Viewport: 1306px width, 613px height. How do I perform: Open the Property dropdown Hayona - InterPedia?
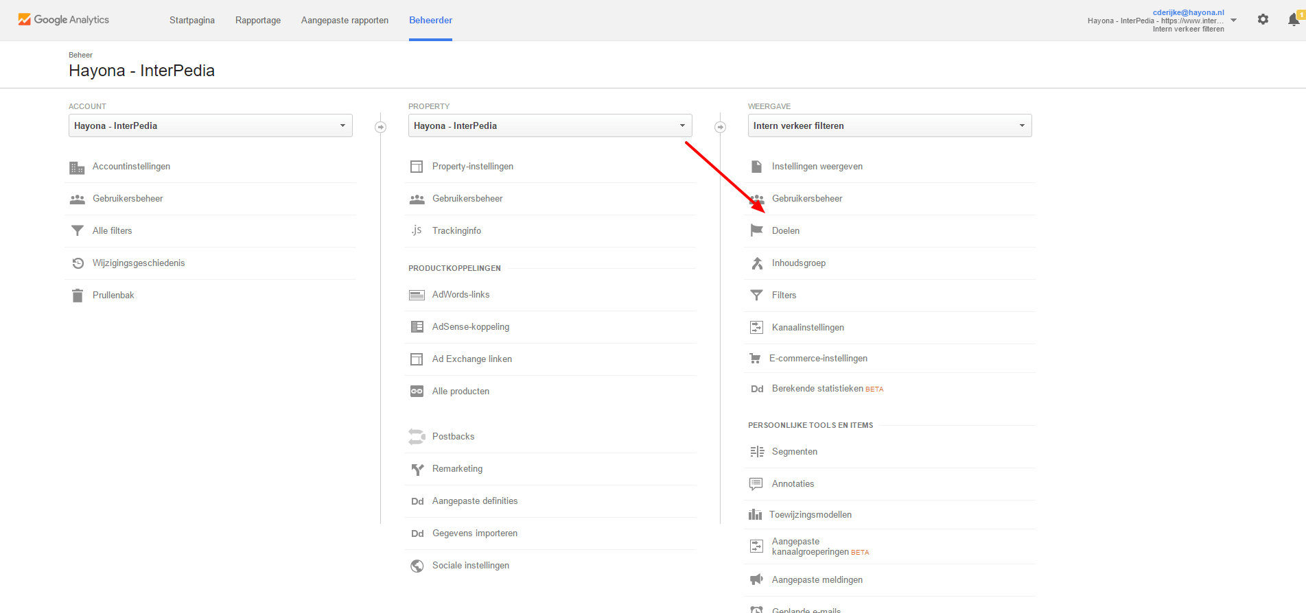[550, 125]
